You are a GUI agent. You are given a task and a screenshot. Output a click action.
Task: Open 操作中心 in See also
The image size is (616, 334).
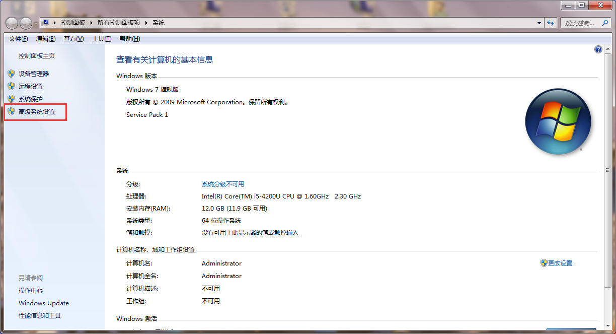(31, 291)
